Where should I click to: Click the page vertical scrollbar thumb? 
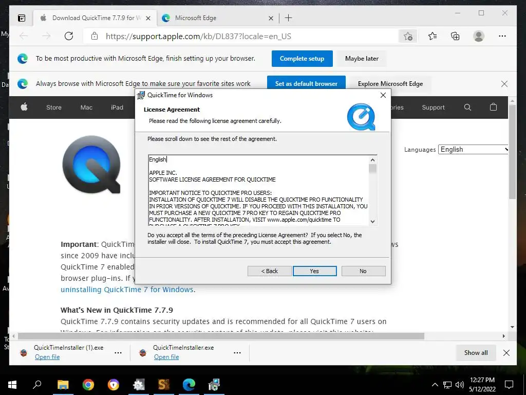[512, 152]
